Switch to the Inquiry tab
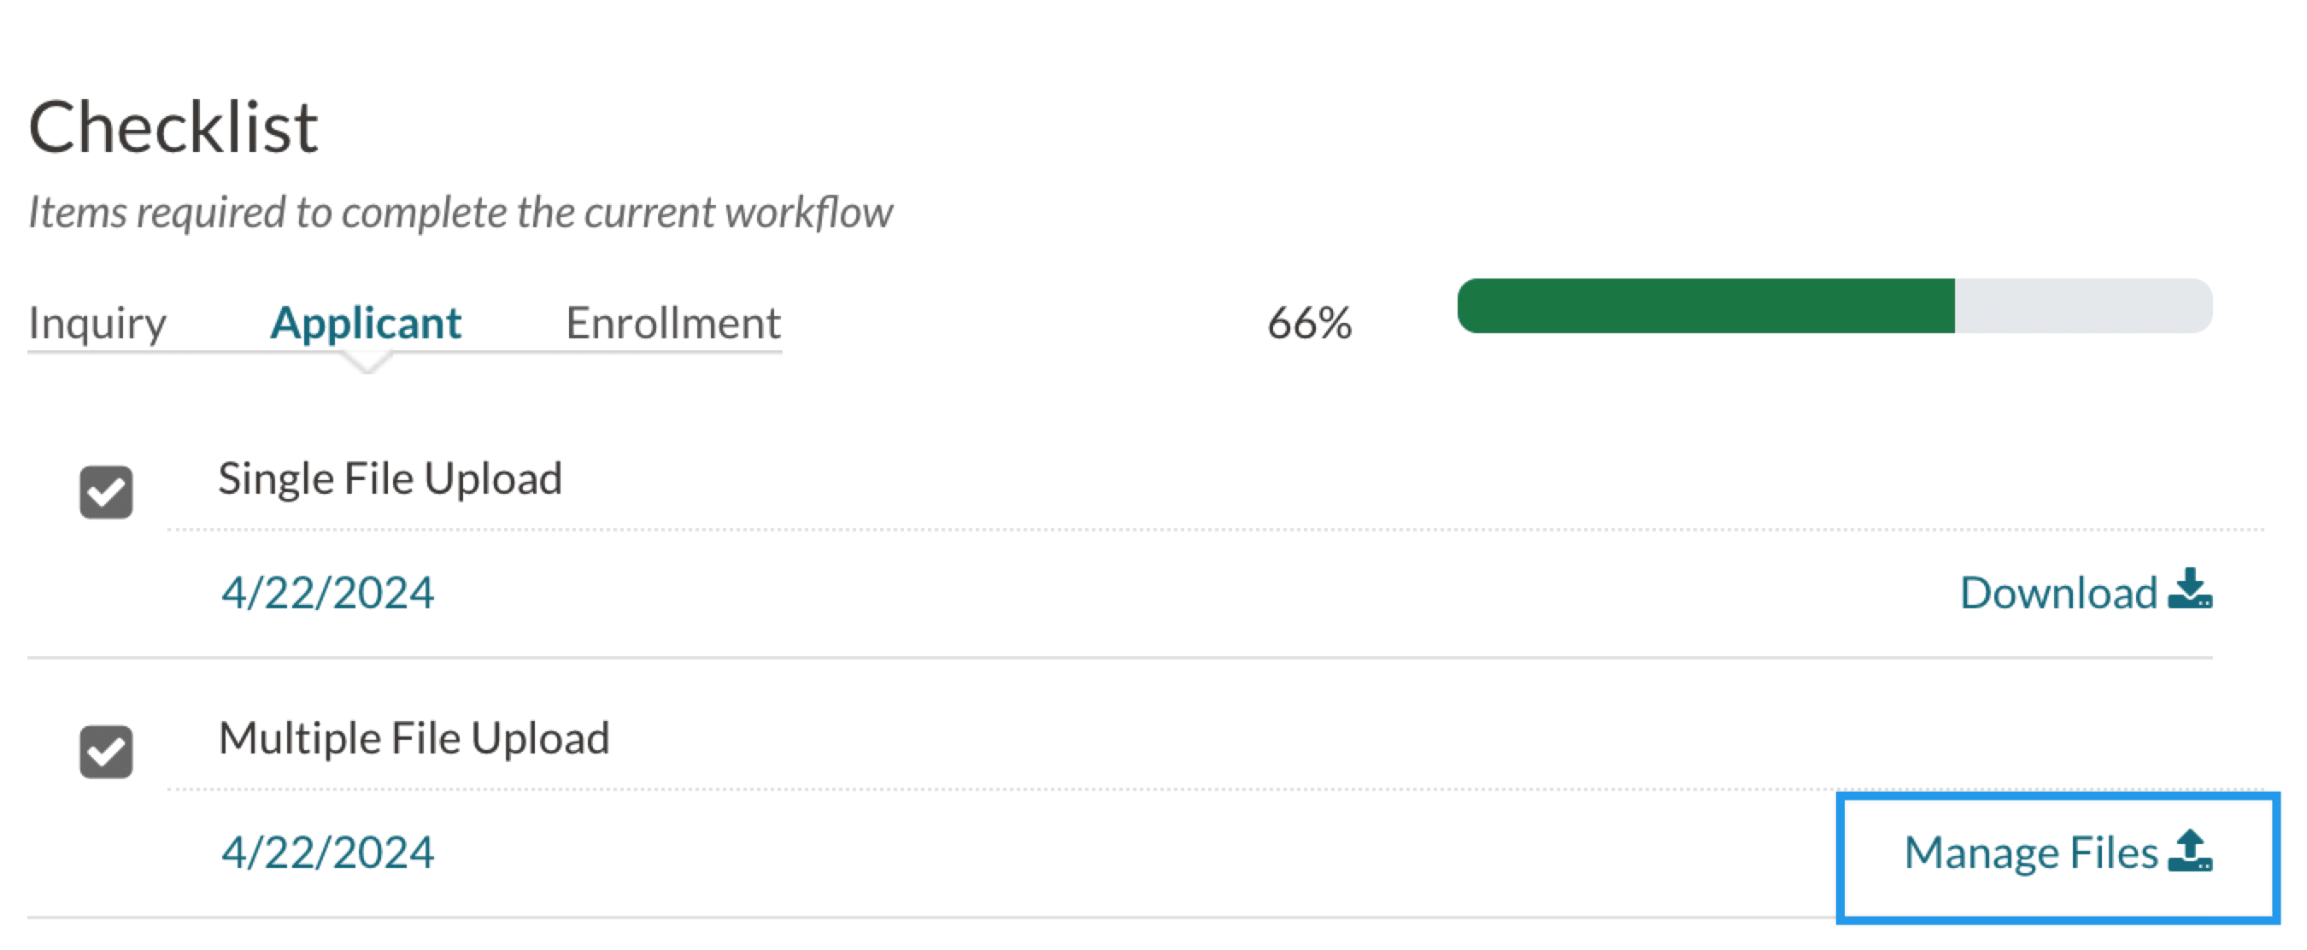Screen dimensions: 2307x950 coord(97,323)
